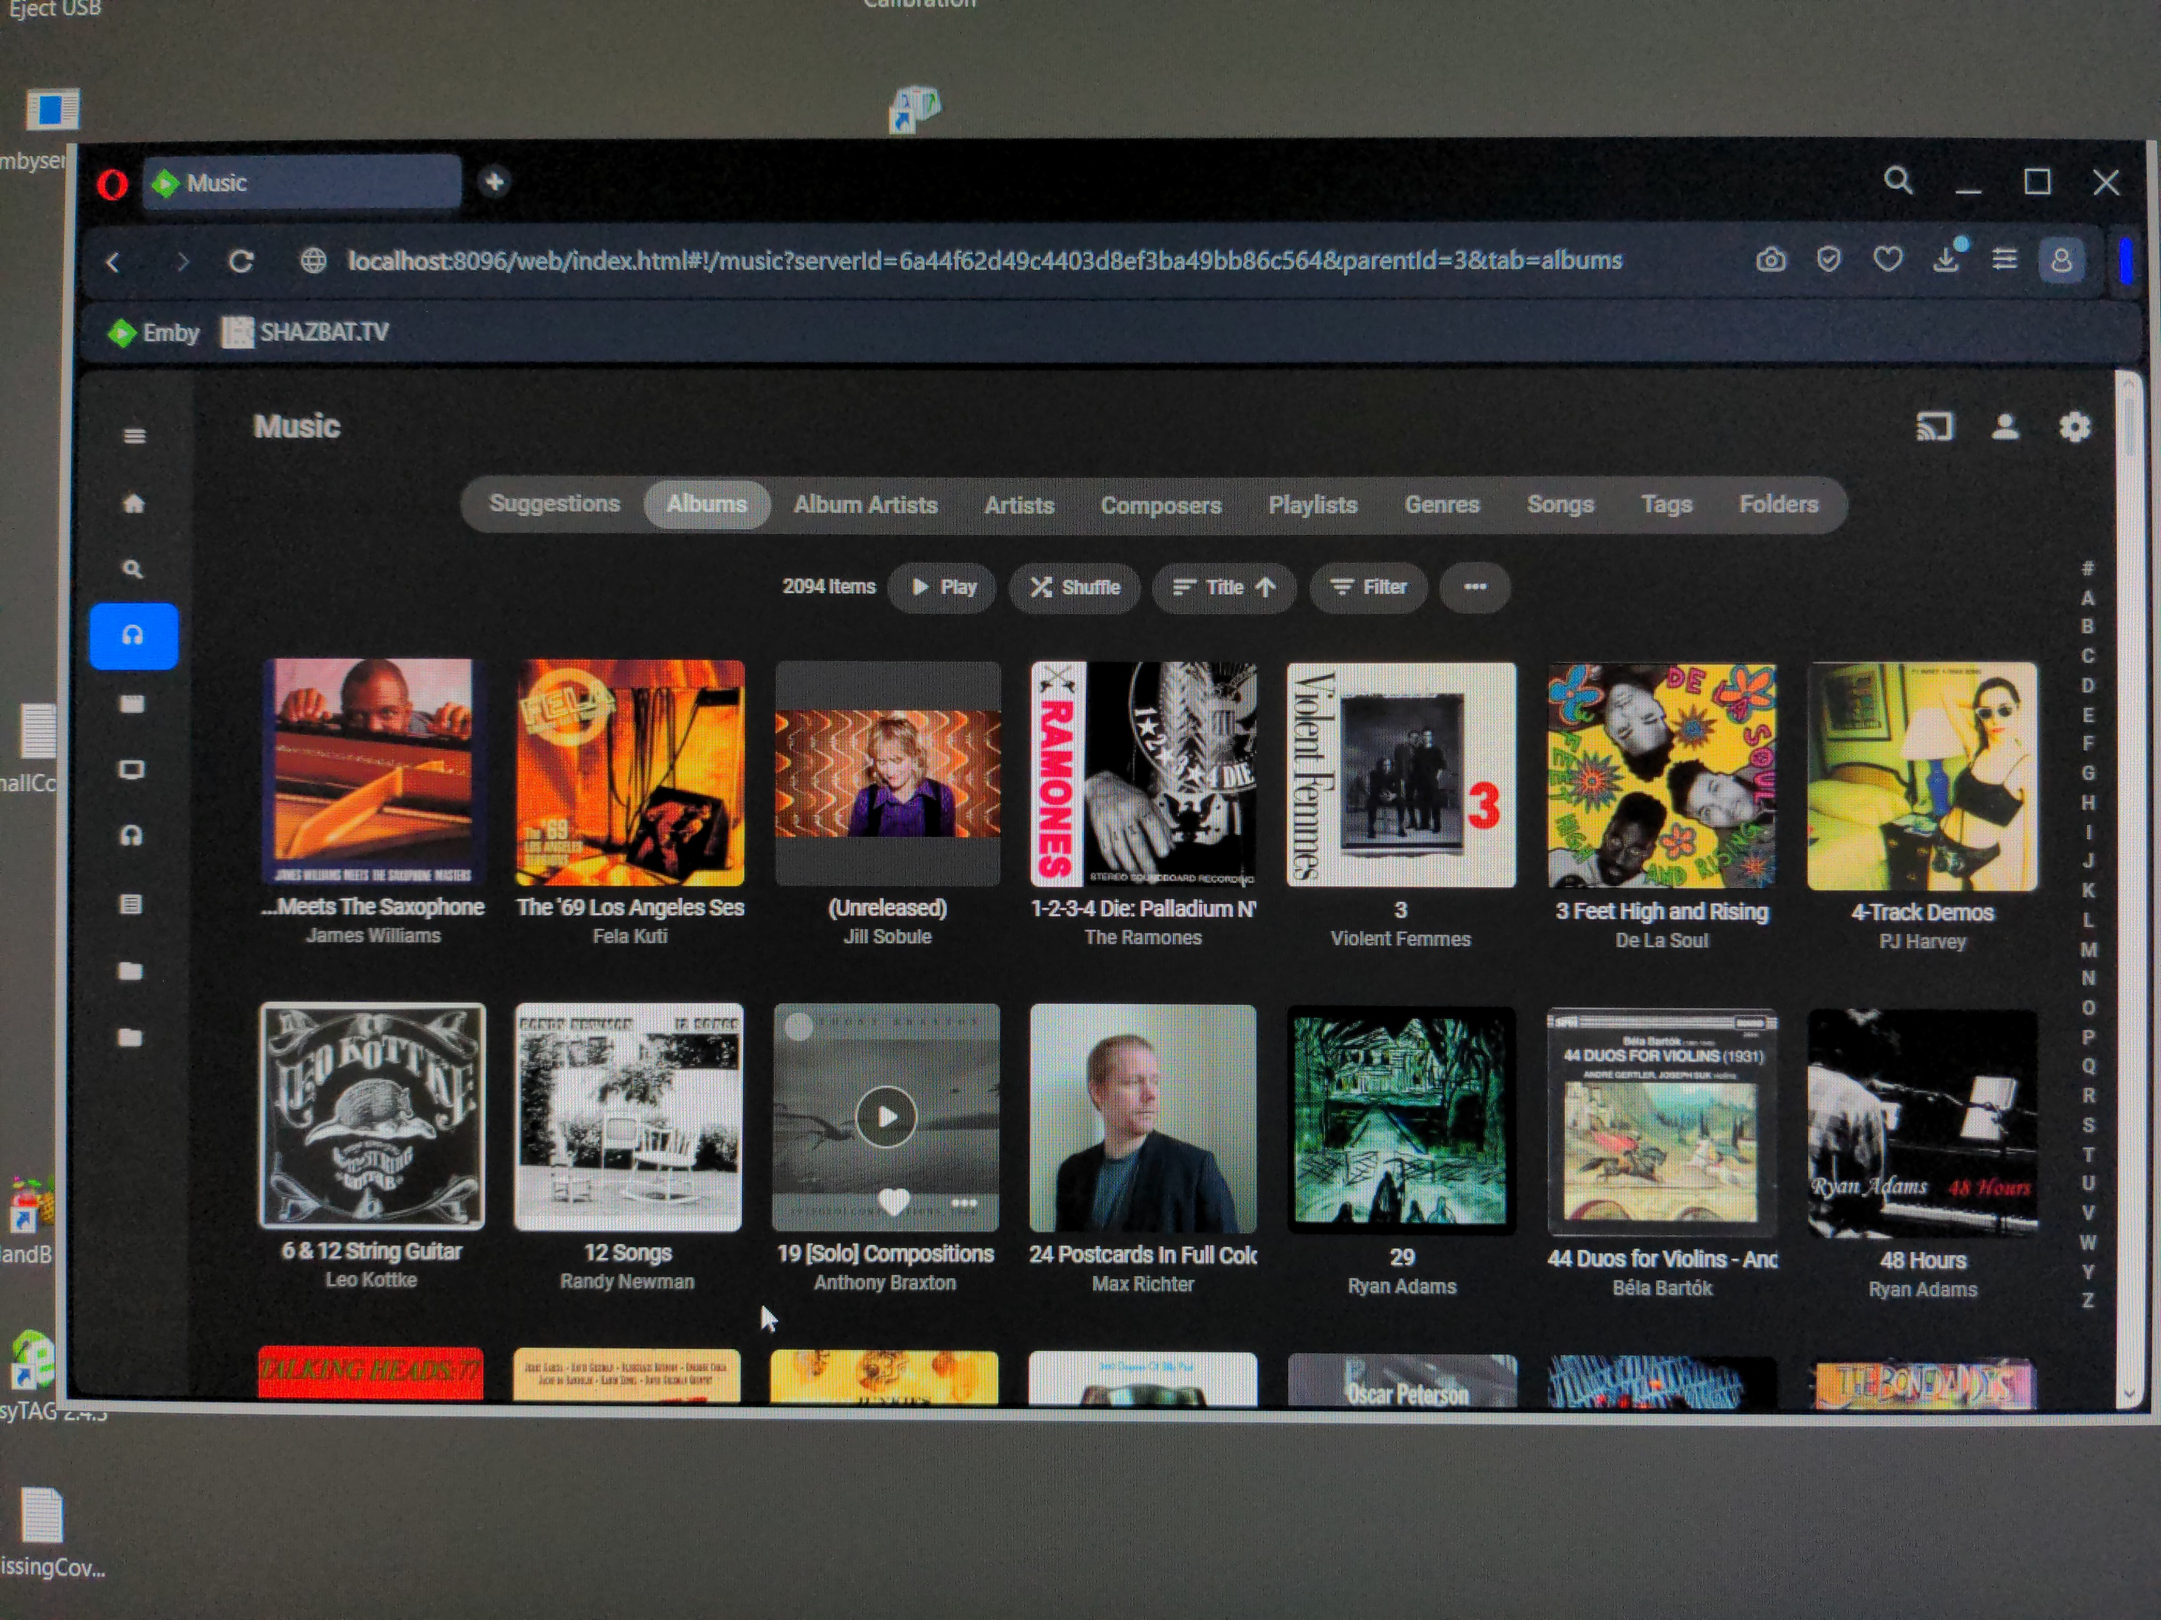
Task: Open album title 4-Track Demos
Action: tap(1921, 913)
